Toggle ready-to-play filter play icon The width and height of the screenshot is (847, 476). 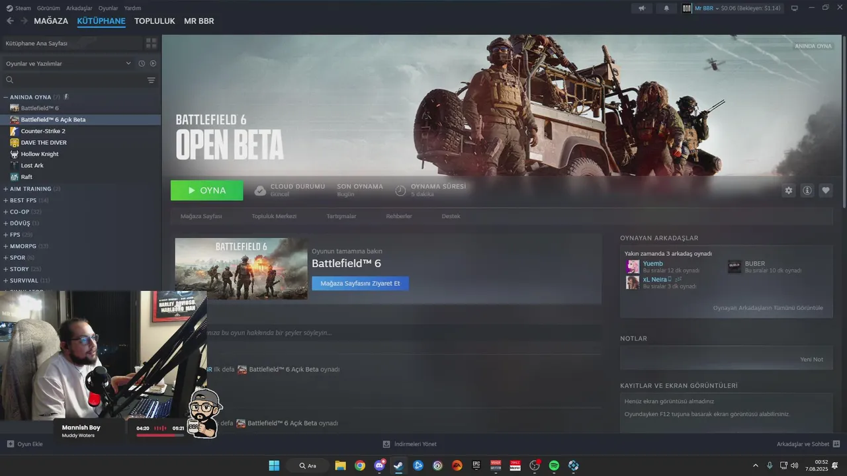[153, 63]
